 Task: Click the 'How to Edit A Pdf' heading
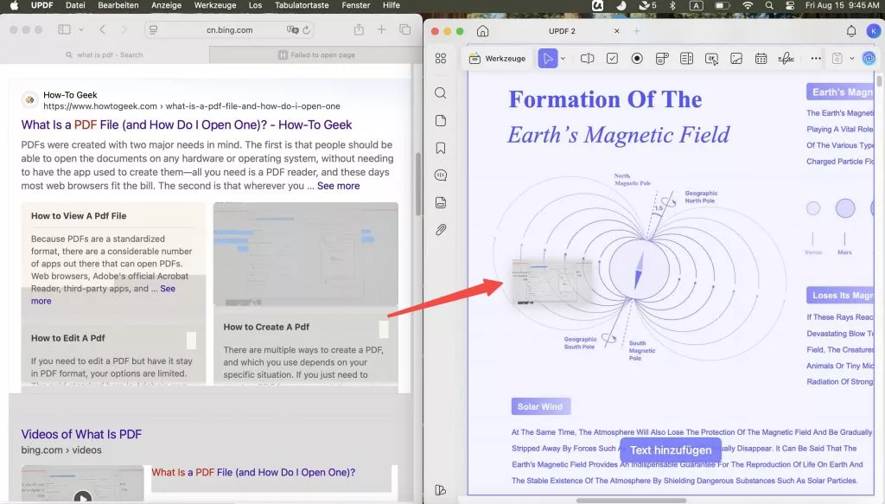click(x=67, y=338)
